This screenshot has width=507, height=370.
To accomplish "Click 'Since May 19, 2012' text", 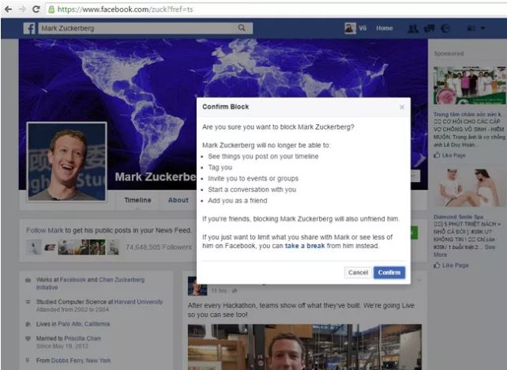I will (x=62, y=346).
